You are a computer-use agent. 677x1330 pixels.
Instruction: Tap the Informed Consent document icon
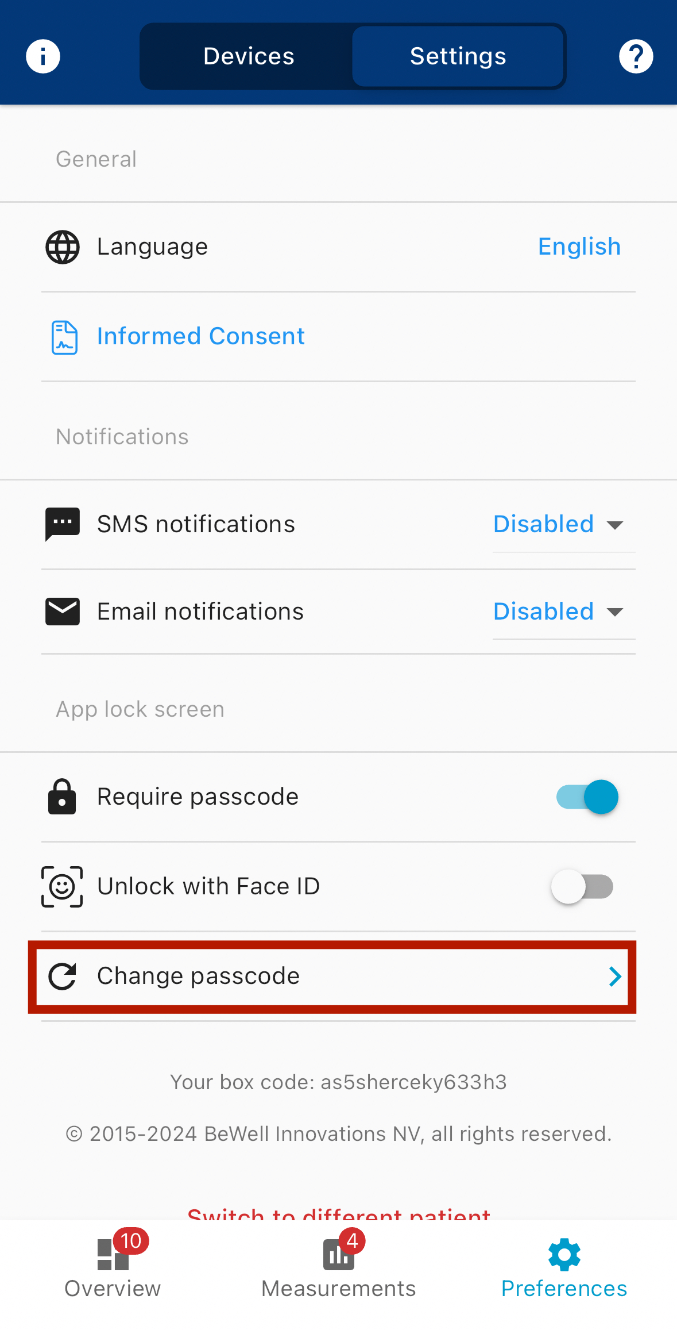tap(64, 337)
